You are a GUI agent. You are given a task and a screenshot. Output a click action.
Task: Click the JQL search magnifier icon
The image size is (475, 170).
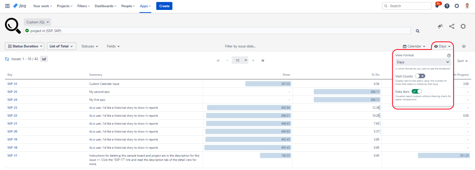tap(418, 31)
